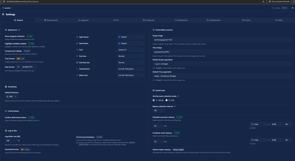The width and height of the screenshot is (295, 161).
Task: Click the Search box in top bar
Action: [280, 8]
